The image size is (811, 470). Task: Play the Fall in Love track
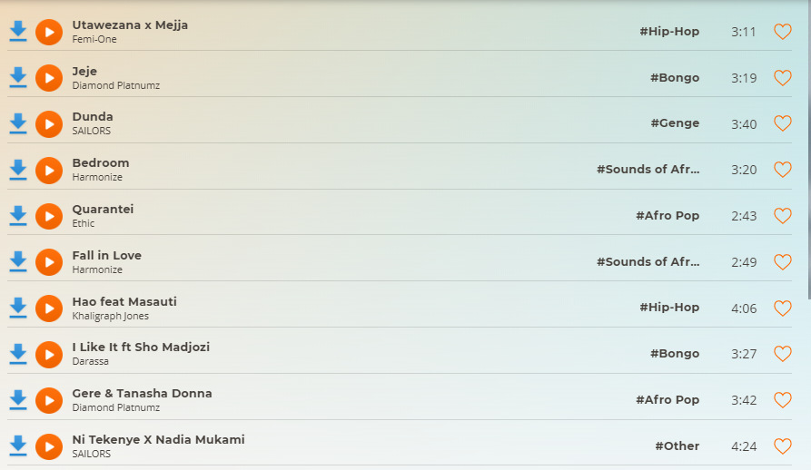(49, 262)
